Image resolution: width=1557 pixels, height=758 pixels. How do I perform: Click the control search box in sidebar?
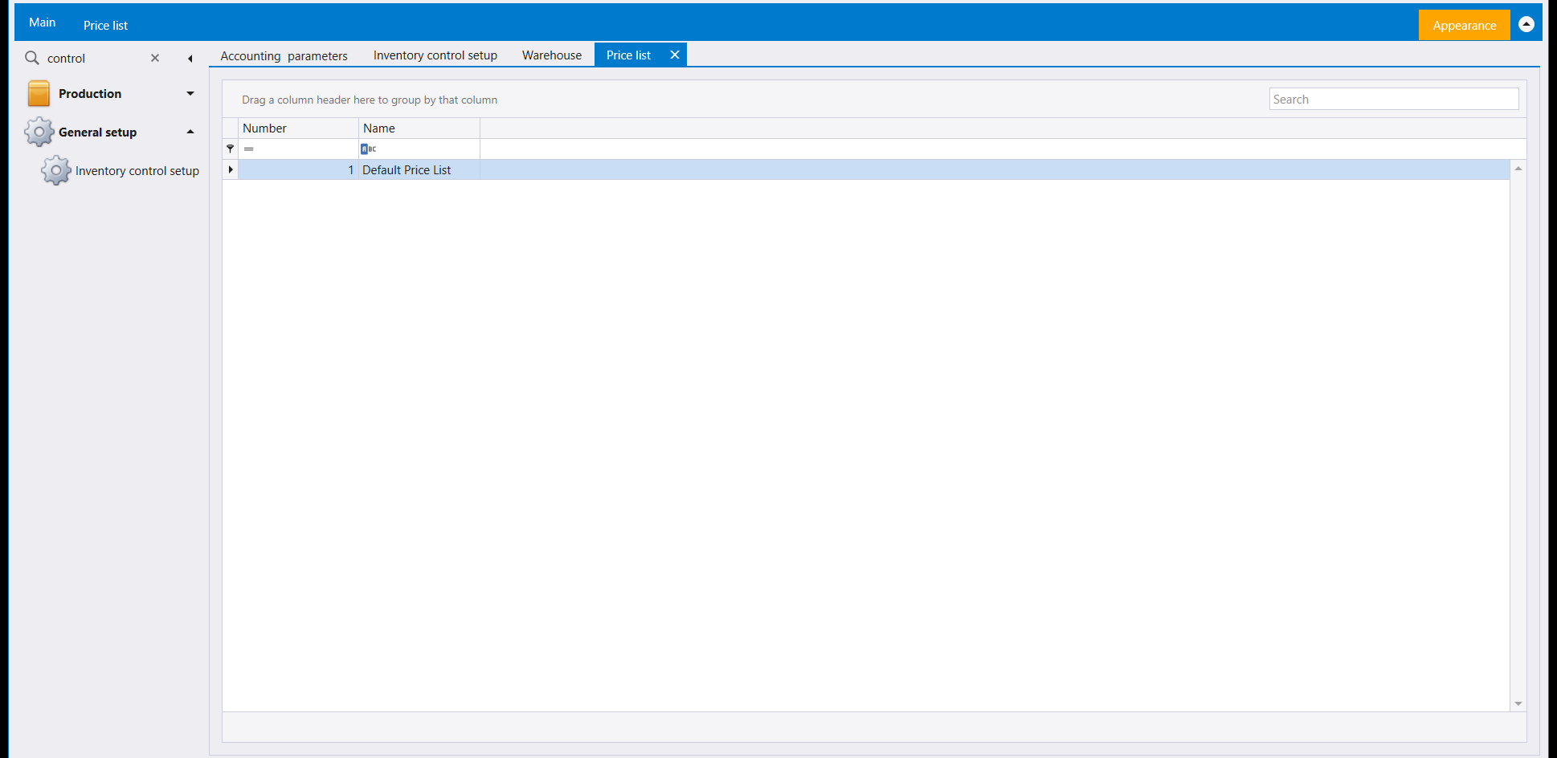(x=95, y=59)
